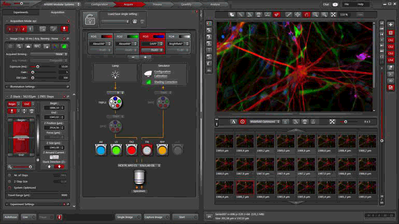Click the padlock icon above settings

[x=91, y=19]
